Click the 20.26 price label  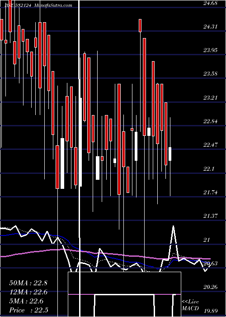[210, 287]
